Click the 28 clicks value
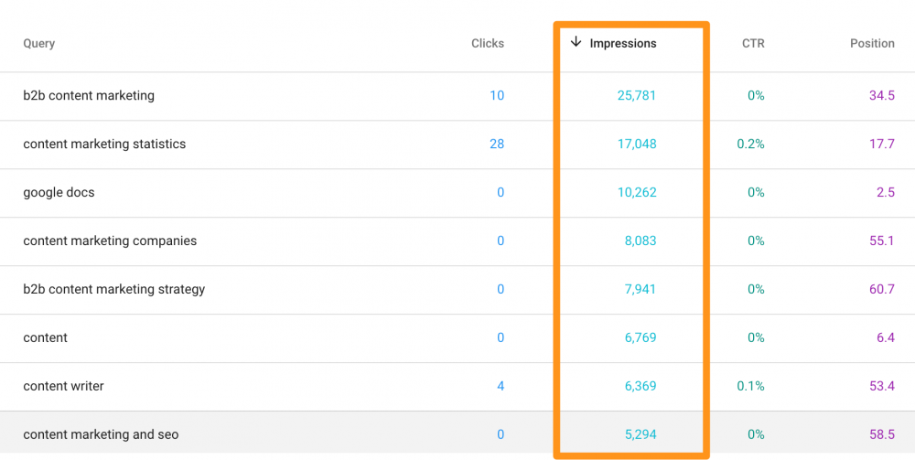 pos(496,144)
